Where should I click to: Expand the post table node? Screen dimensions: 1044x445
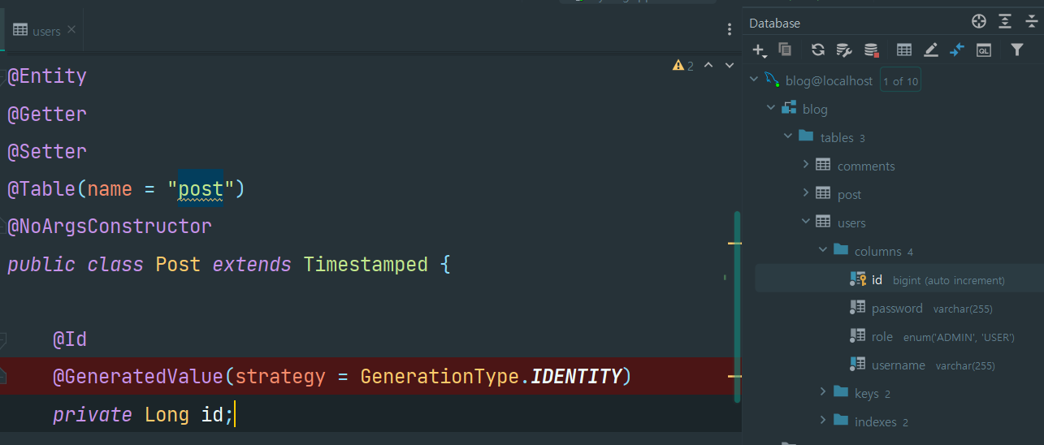pyautogui.click(x=805, y=193)
